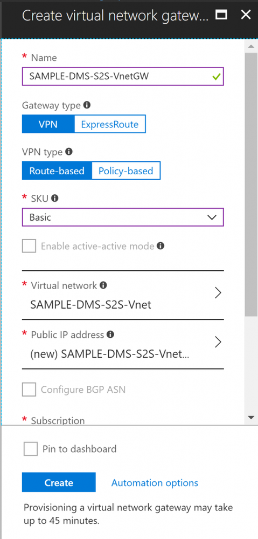Enable active-active mode checkbox
Screen dimensions: 258x539
(29, 246)
